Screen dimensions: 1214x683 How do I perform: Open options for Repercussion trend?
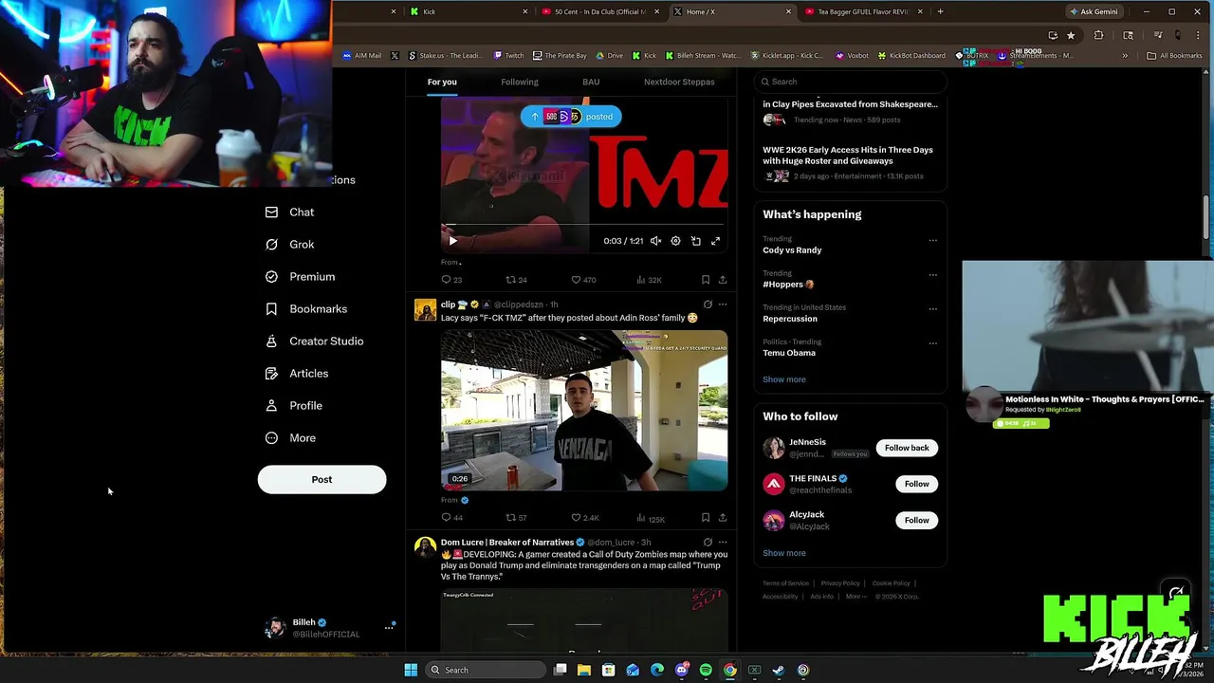(x=932, y=308)
